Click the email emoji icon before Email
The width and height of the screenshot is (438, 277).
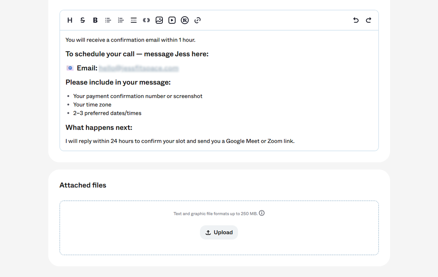pos(70,68)
